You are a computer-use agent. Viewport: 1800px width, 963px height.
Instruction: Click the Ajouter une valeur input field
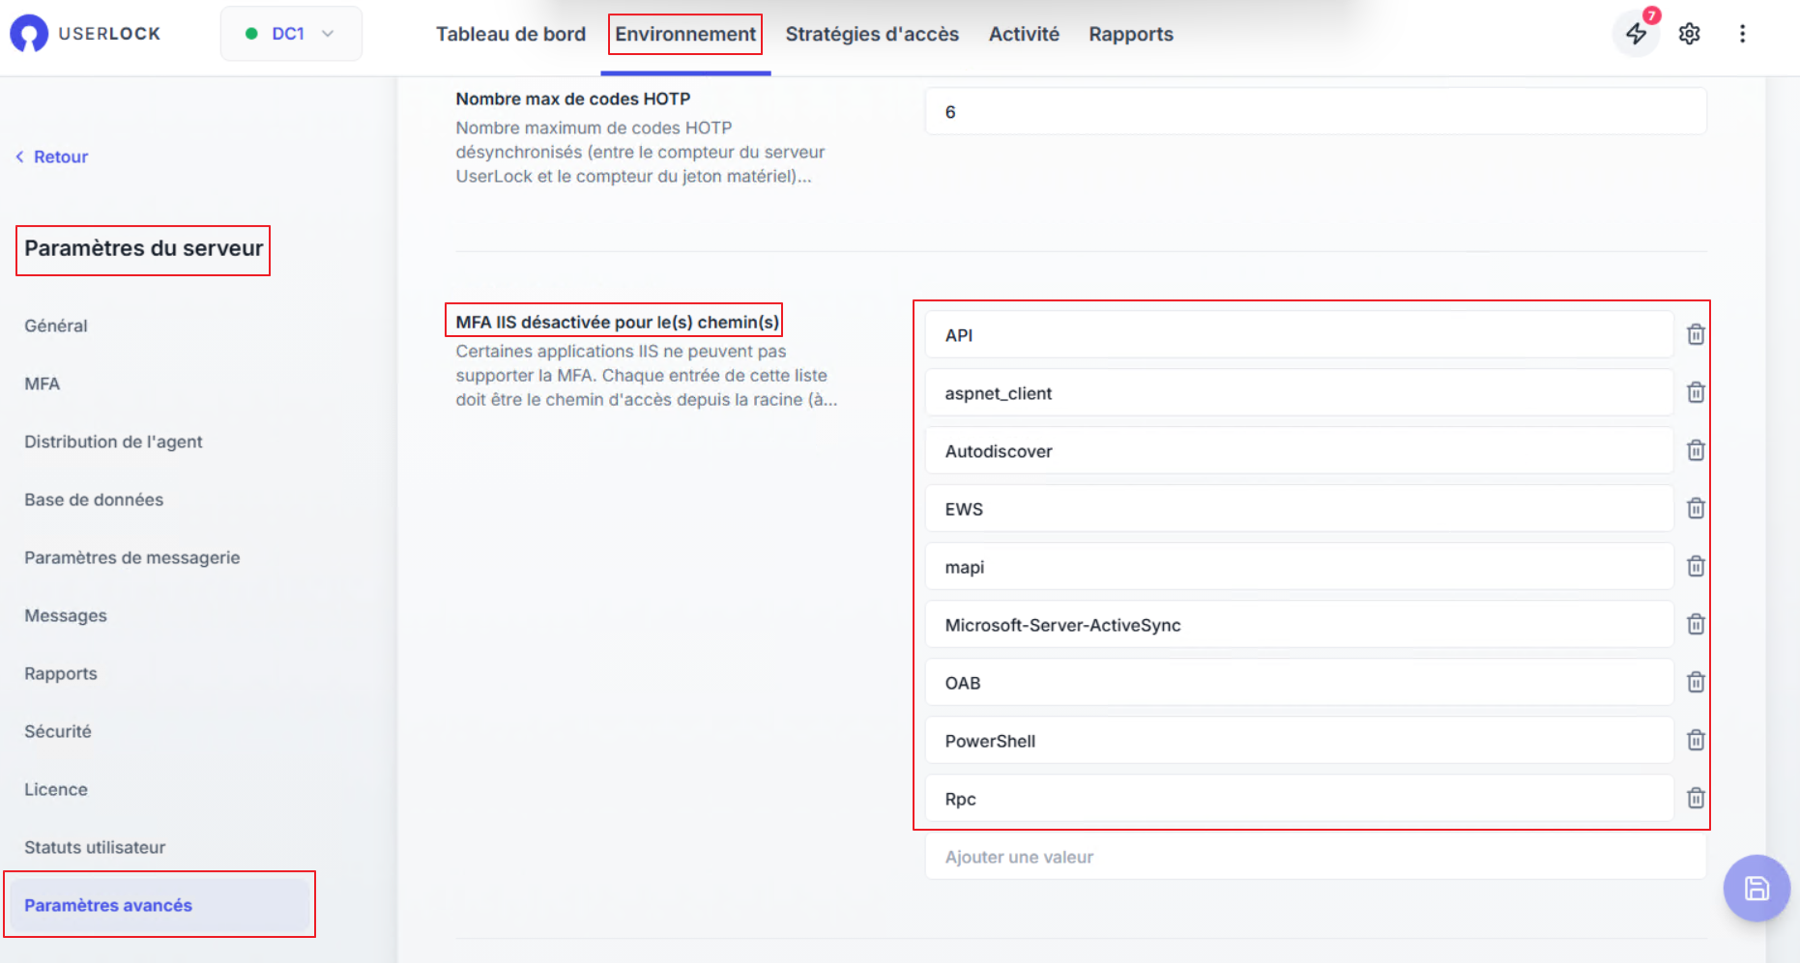click(x=1315, y=857)
